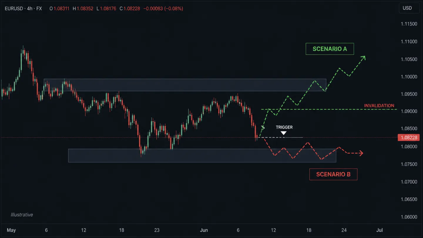Viewport: 423px width, 238px height.
Task: Select the SCENARIO B text label
Action: [x=333, y=174]
